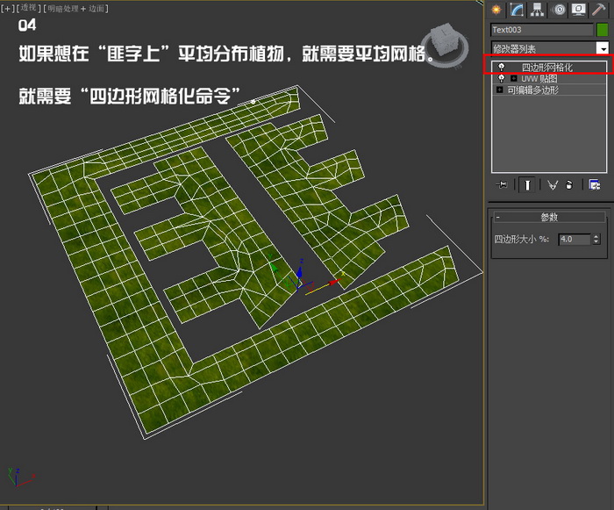Remove modifier from the stack icon
614x510 pixels.
tap(569, 184)
